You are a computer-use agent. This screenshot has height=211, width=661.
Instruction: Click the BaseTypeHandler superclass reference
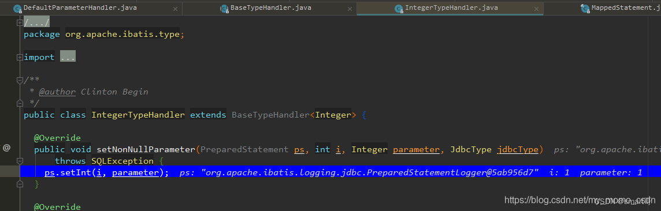point(270,114)
